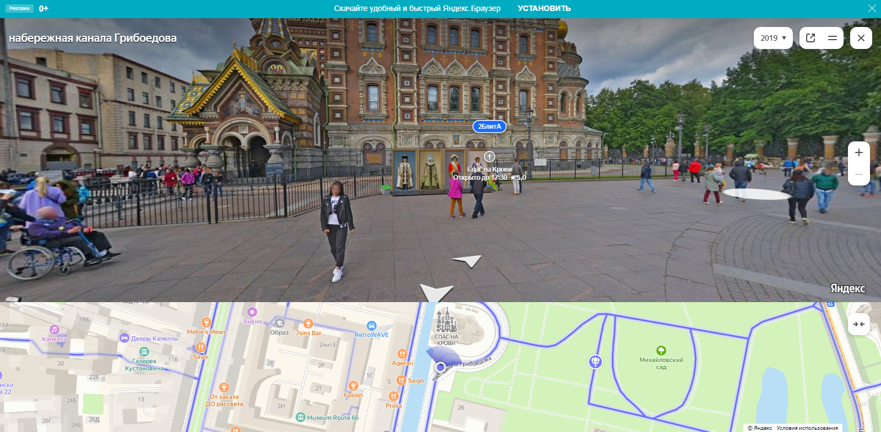The width and height of the screenshot is (881, 432).
Task: Move forward using the white ground arrow
Action: (x=466, y=260)
